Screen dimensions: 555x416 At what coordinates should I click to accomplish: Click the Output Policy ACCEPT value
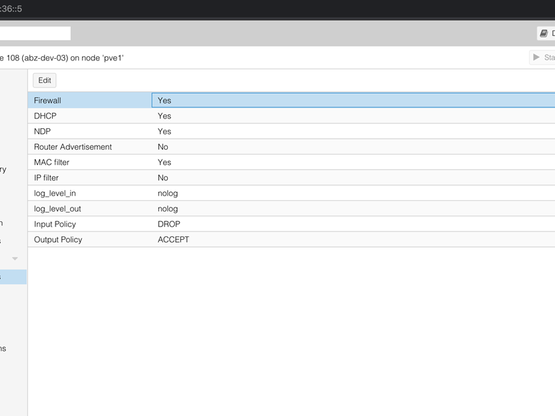tap(173, 239)
